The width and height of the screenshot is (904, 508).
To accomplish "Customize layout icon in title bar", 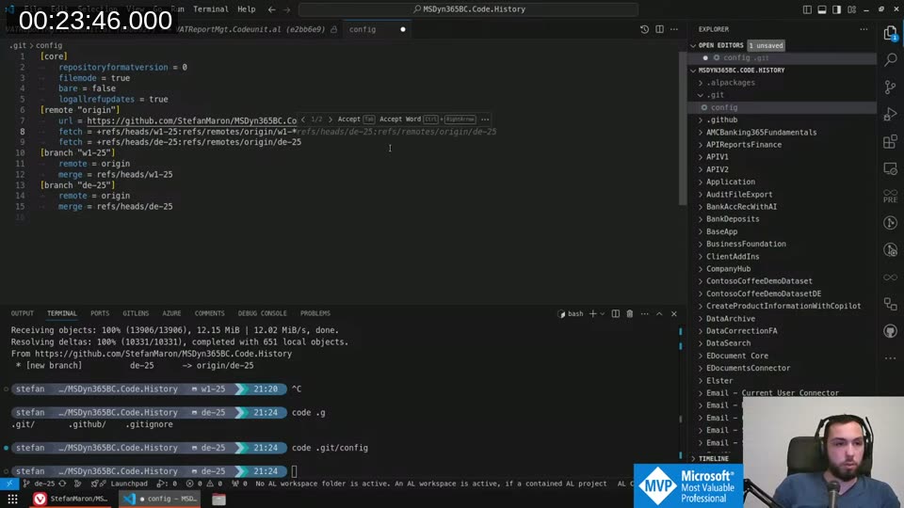I will [851, 9].
